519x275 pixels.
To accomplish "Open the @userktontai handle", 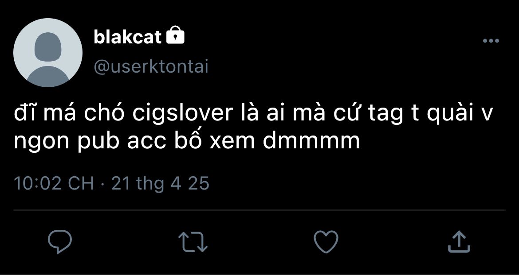I will (151, 67).
